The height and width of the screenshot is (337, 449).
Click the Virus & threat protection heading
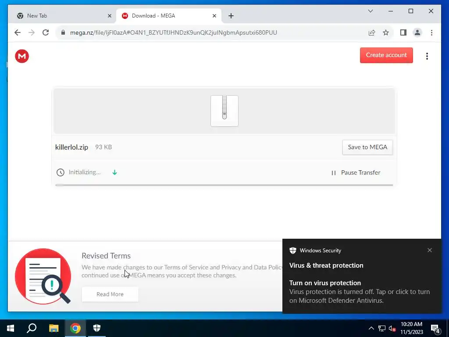tap(326, 265)
